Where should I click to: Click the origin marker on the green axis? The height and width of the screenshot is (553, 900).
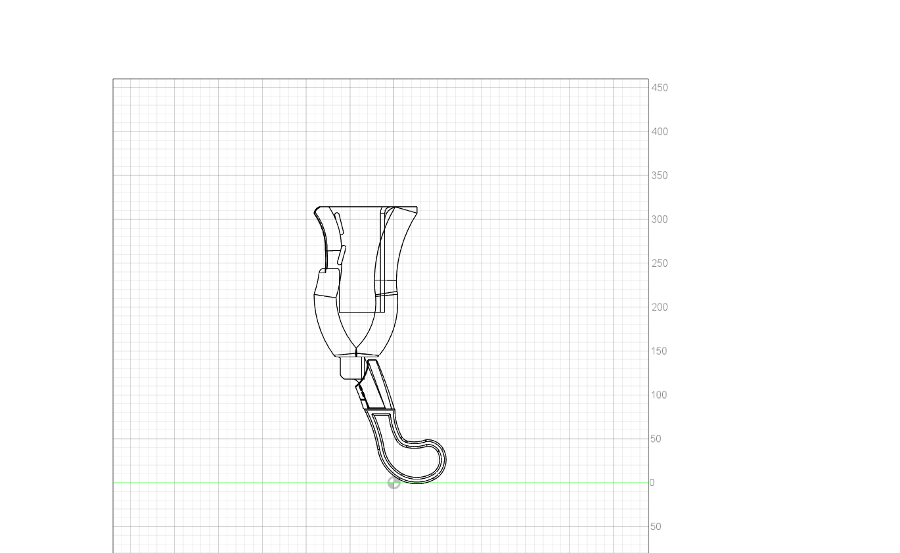click(394, 483)
